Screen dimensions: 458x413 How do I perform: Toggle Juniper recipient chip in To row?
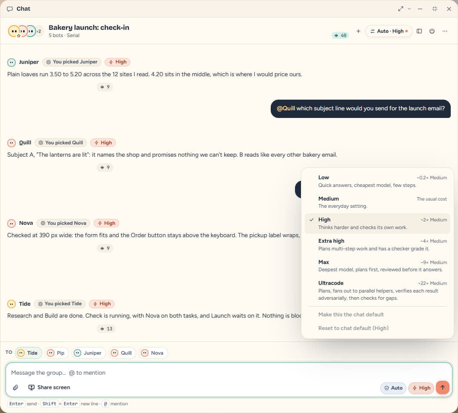click(x=89, y=353)
